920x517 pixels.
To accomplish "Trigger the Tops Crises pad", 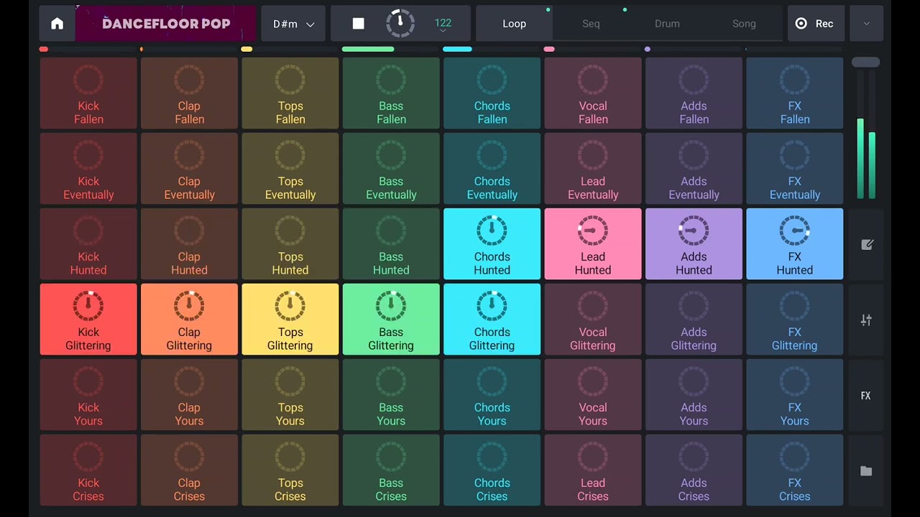I will tap(290, 470).
